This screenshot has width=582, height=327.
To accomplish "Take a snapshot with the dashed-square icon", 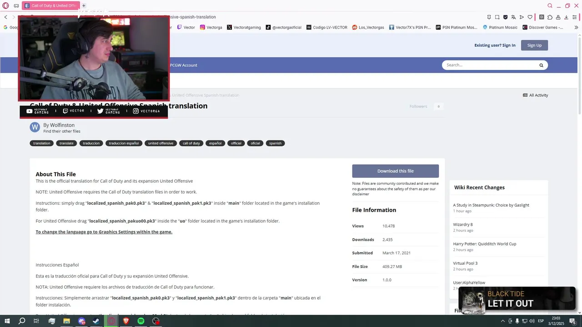I will pos(497,17).
